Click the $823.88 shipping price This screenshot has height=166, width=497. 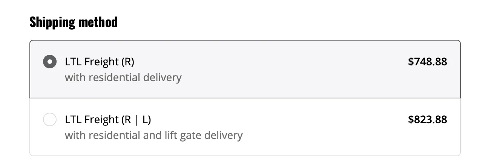point(428,120)
